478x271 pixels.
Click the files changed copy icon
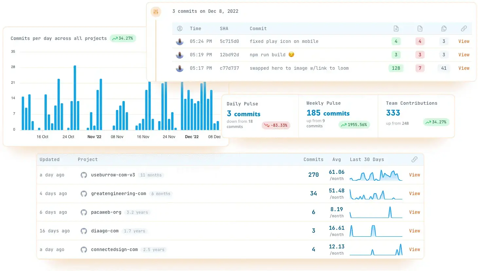click(x=444, y=28)
